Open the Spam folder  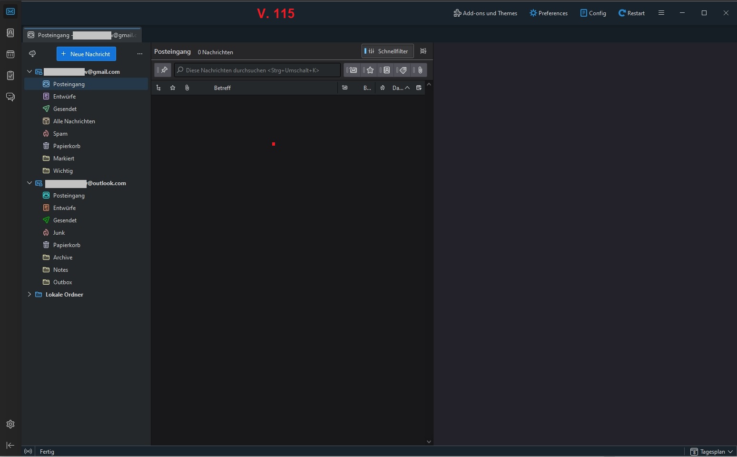(86, 133)
